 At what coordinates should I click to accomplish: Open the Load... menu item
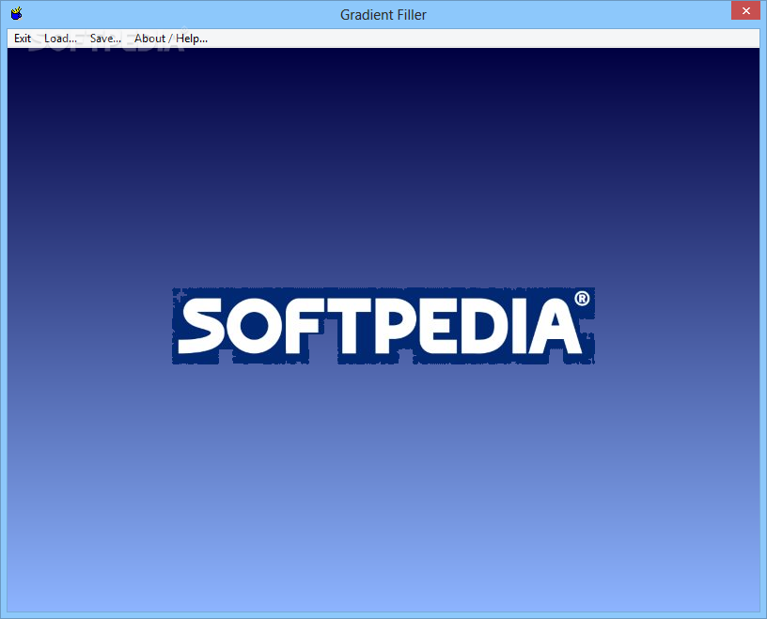point(60,39)
